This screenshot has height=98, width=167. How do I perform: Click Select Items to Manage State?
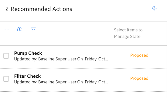128,33
